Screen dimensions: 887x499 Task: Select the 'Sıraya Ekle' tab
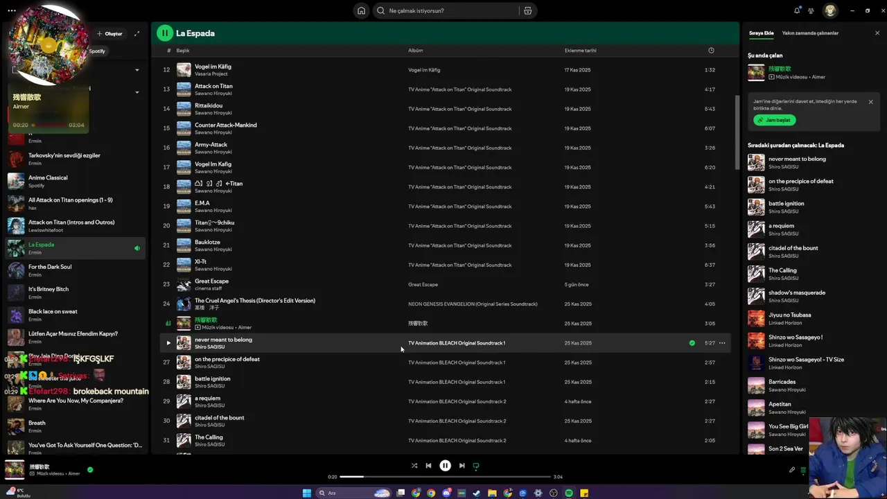pyautogui.click(x=761, y=33)
